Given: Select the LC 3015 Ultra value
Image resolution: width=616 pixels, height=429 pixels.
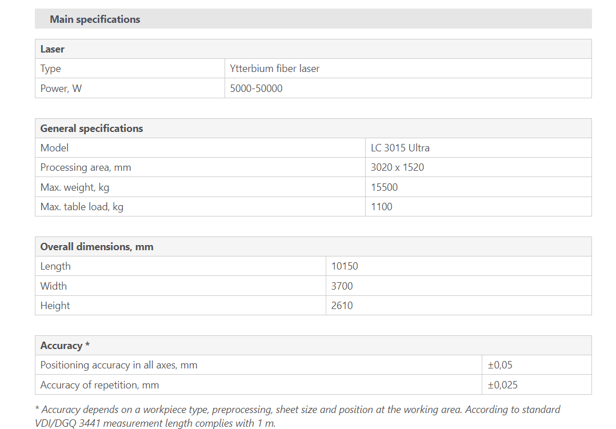Looking at the screenshot, I should [x=400, y=148].
